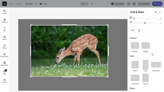Select Square crop ratio

click(135, 66)
